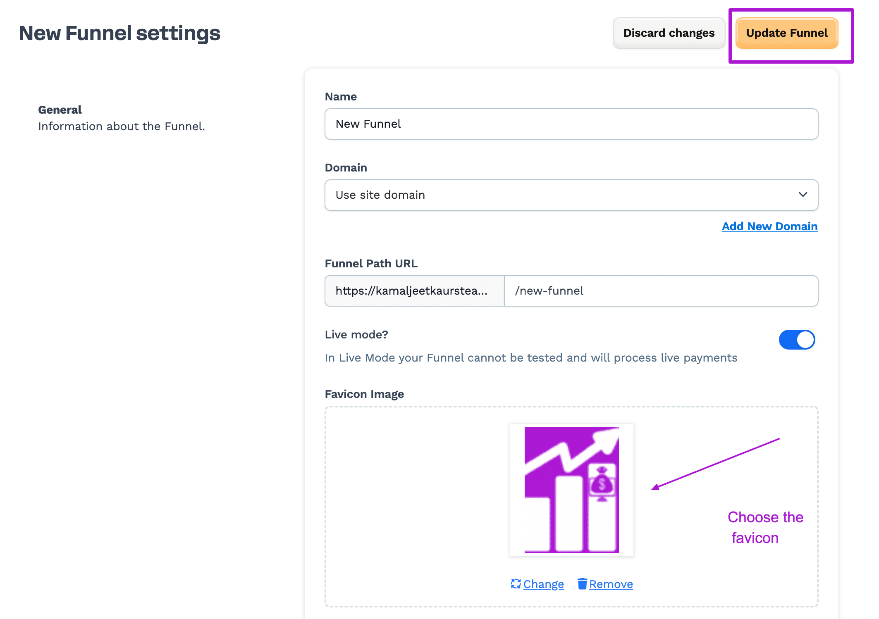Click the purple chart favicon image
Screen dimensions: 879x619
tap(571, 490)
